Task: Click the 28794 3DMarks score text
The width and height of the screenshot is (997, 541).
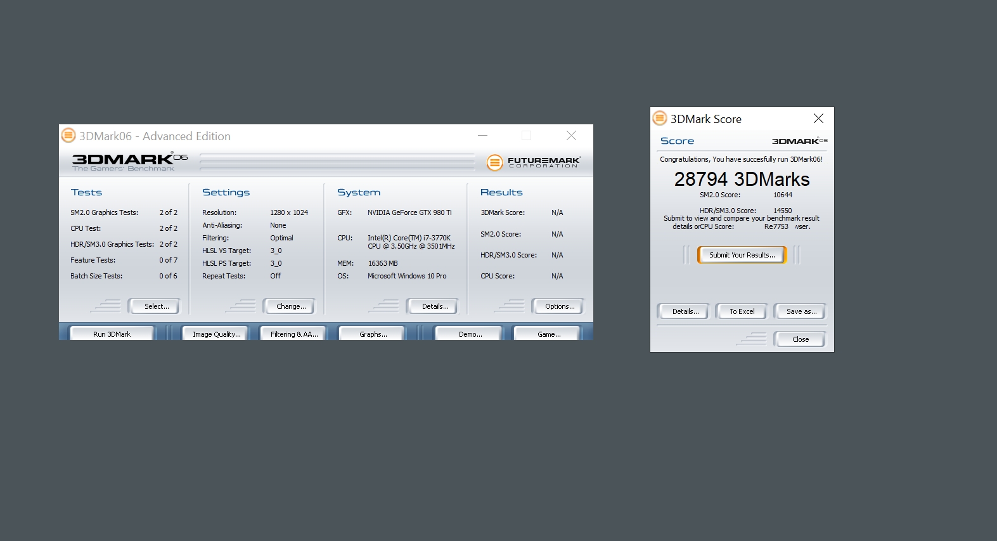Action: pyautogui.click(x=742, y=179)
